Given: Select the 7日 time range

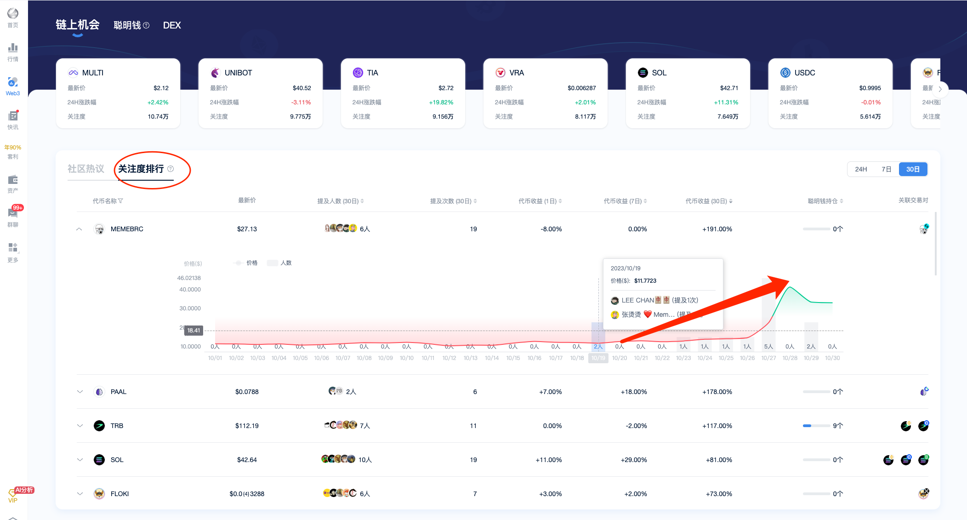Looking at the screenshot, I should [x=886, y=169].
